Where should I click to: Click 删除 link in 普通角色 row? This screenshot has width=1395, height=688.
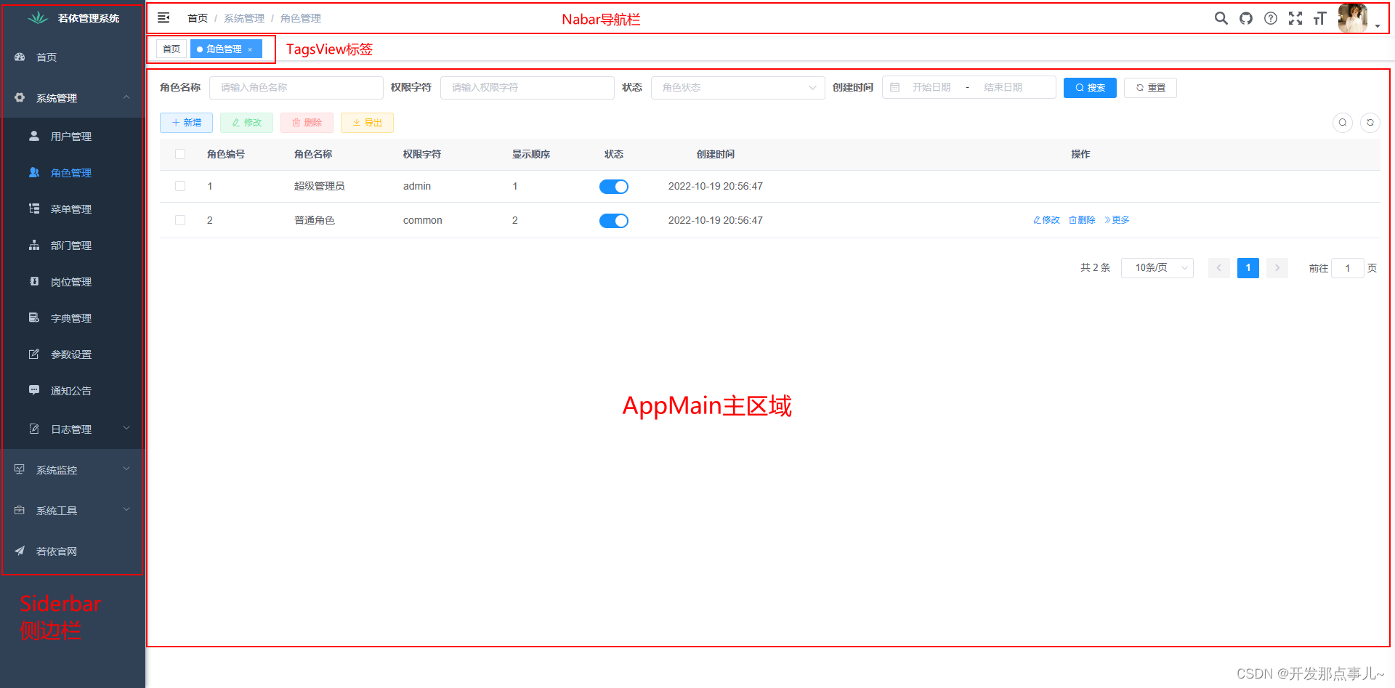coord(1082,220)
